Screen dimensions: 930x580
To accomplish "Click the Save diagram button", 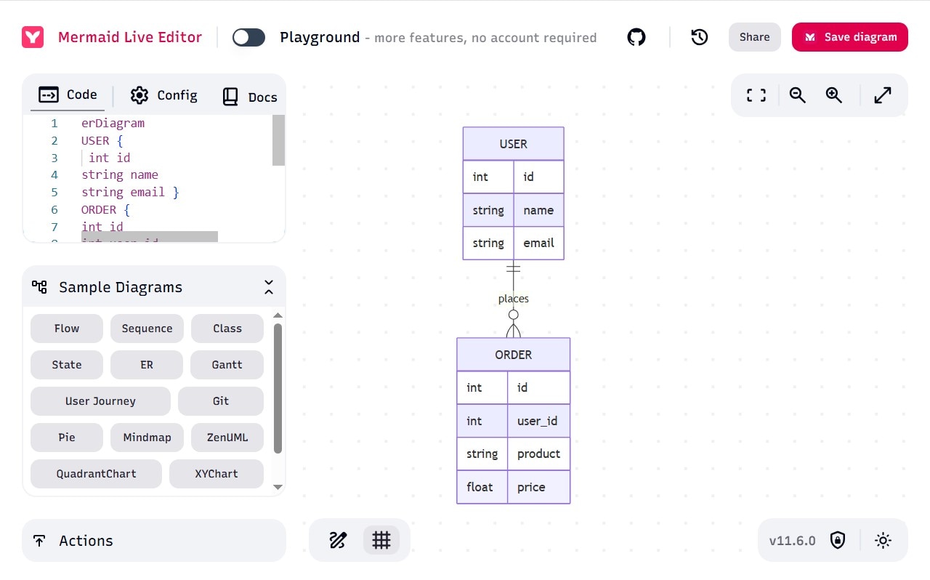I will [x=850, y=37].
